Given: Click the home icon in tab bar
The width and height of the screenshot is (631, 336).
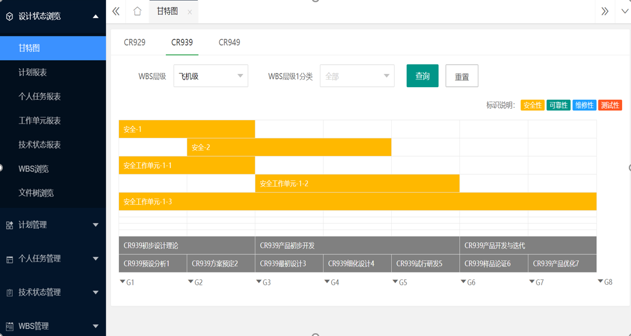Looking at the screenshot, I should [x=137, y=12].
